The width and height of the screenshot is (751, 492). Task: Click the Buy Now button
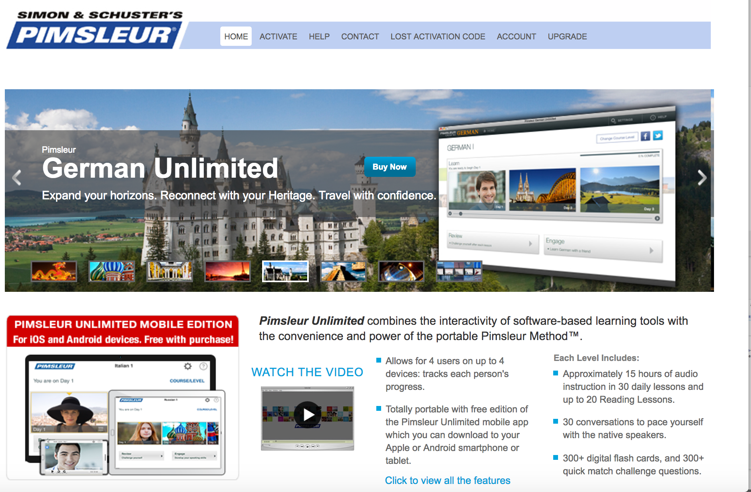point(390,167)
